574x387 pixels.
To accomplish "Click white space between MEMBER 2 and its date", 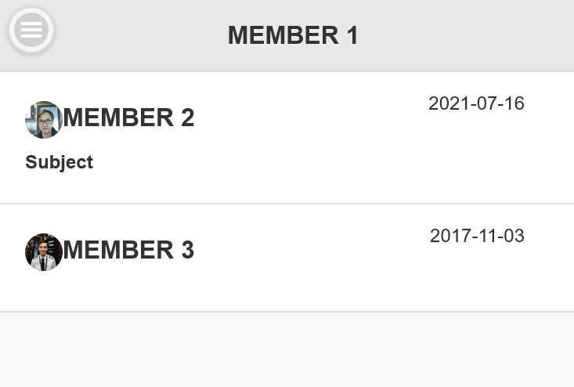I will [313, 118].
